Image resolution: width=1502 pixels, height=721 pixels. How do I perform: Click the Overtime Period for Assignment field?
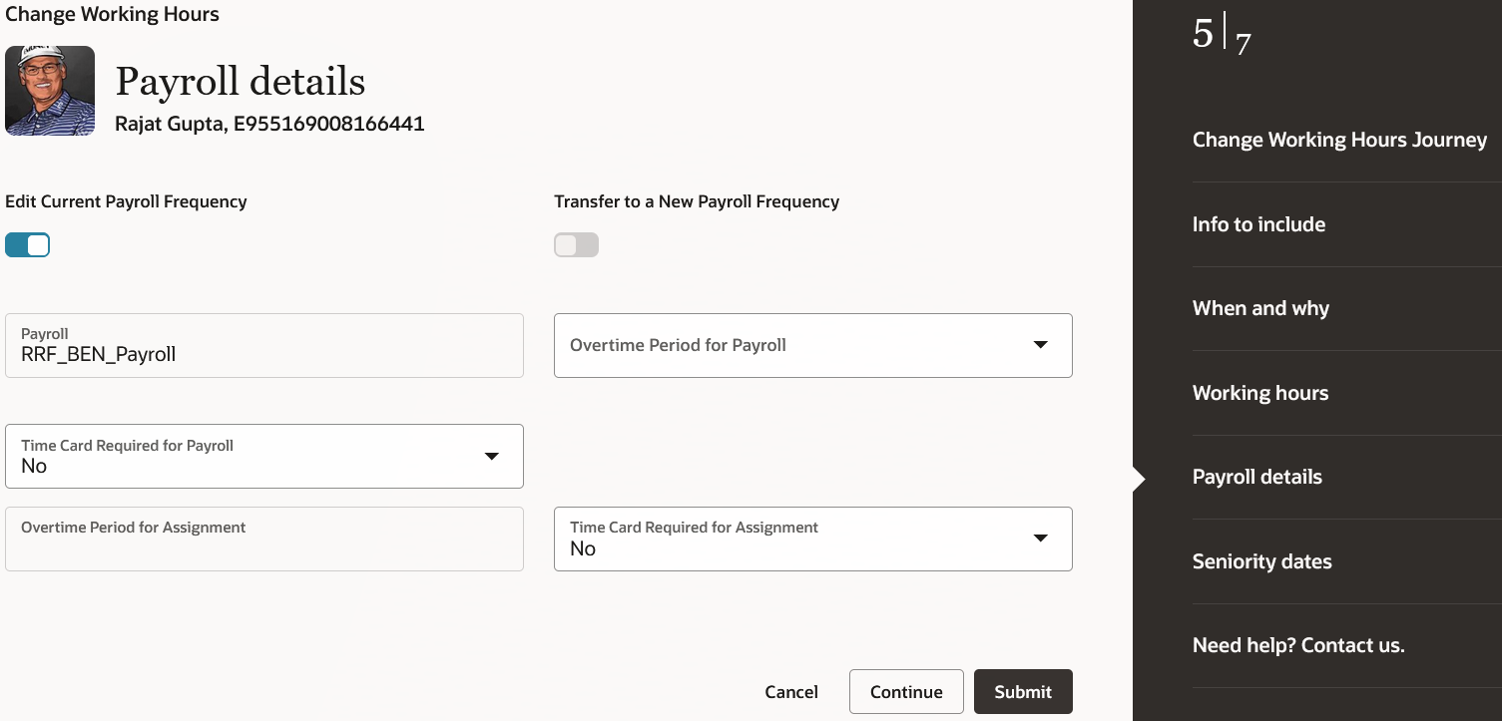[264, 539]
